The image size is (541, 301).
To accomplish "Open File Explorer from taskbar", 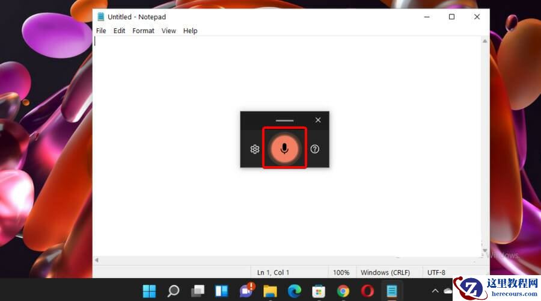I will coord(270,291).
